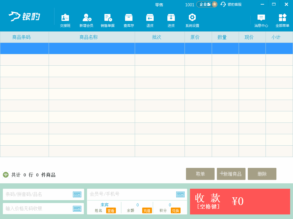Click 取单 to retrieve held order
293x219 pixels.
click(x=200, y=174)
